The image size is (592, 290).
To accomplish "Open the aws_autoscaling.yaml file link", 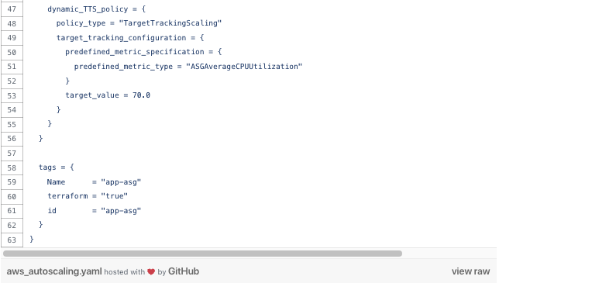I will 54,271.
